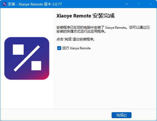Click the window title '安装 - Xiaoye Remote 版本 2.0.77'

[35, 4]
